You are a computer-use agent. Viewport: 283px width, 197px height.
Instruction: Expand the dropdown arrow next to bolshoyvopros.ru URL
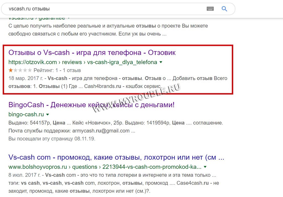pos(205,167)
